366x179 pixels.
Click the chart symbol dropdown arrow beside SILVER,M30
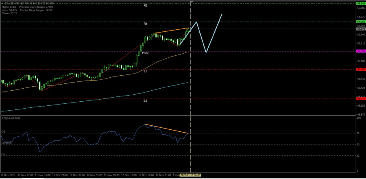[2, 4]
